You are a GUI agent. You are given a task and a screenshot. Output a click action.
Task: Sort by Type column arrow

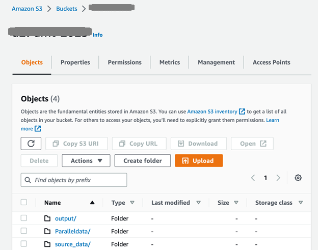coord(132,202)
